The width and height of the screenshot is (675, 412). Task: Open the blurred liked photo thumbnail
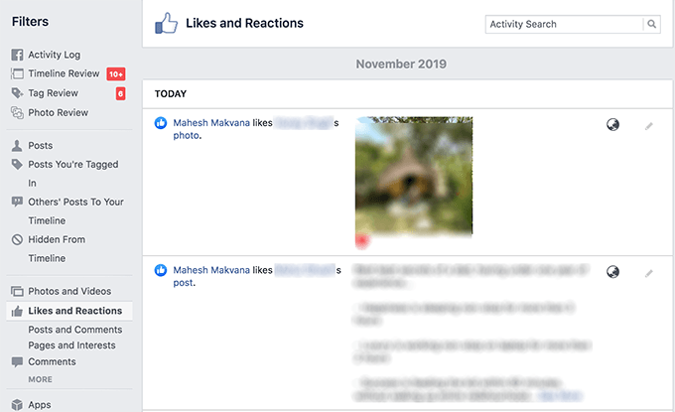(x=414, y=177)
